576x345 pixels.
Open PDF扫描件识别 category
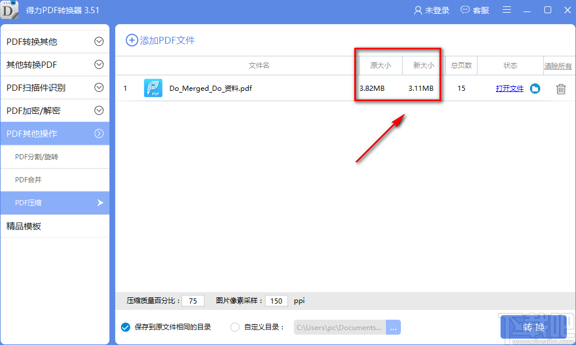click(x=55, y=87)
